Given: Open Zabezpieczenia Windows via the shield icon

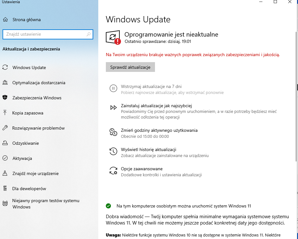Looking at the screenshot, I should pyautogui.click(x=5, y=98).
